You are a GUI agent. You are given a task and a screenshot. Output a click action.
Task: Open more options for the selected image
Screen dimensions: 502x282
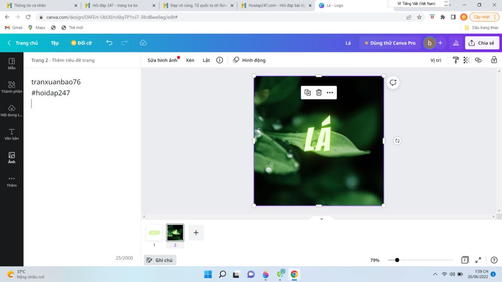coord(330,93)
